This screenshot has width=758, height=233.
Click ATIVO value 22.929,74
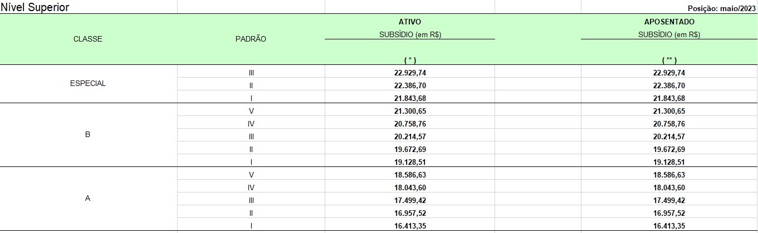409,73
